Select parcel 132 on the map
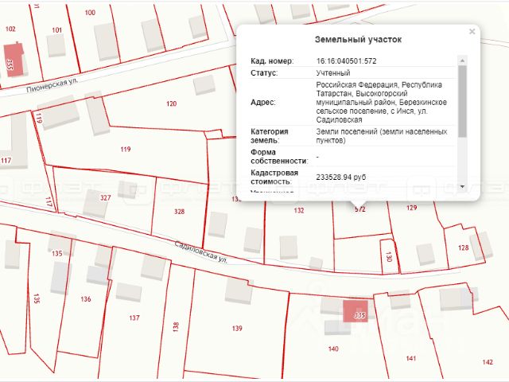 [299, 210]
